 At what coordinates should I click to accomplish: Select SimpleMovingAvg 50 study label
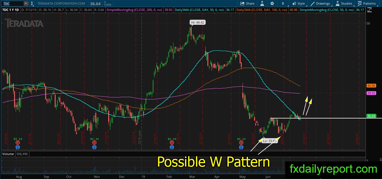tap(327, 10)
